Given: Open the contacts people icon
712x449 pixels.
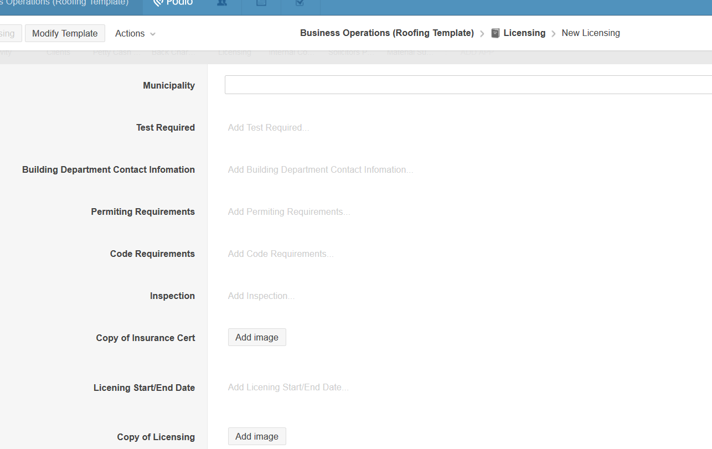Looking at the screenshot, I should pyautogui.click(x=221, y=3).
